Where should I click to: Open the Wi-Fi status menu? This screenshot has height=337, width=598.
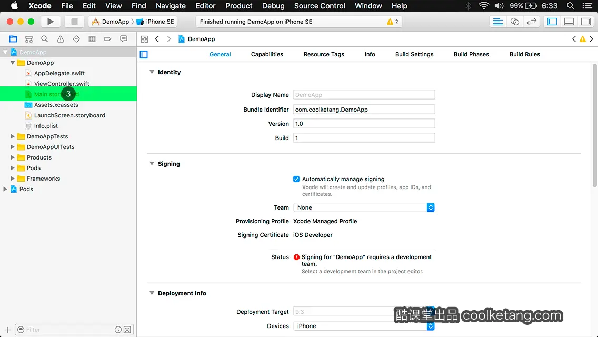point(484,6)
